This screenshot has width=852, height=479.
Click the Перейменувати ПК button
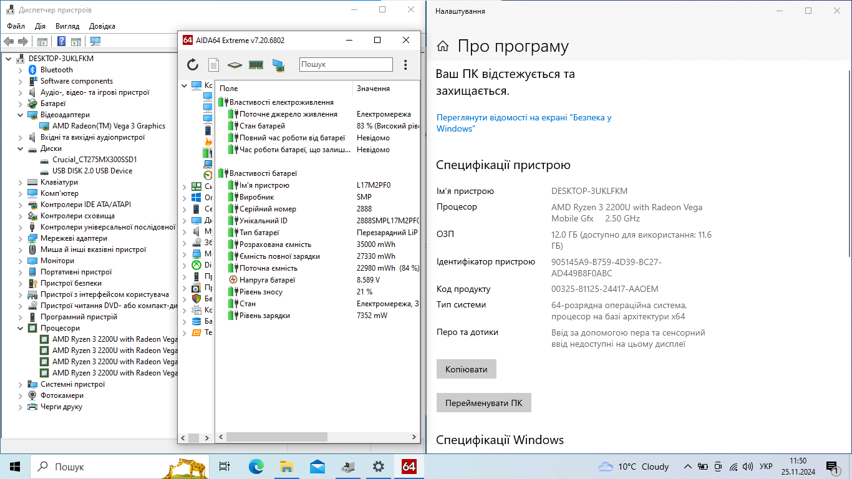point(484,403)
